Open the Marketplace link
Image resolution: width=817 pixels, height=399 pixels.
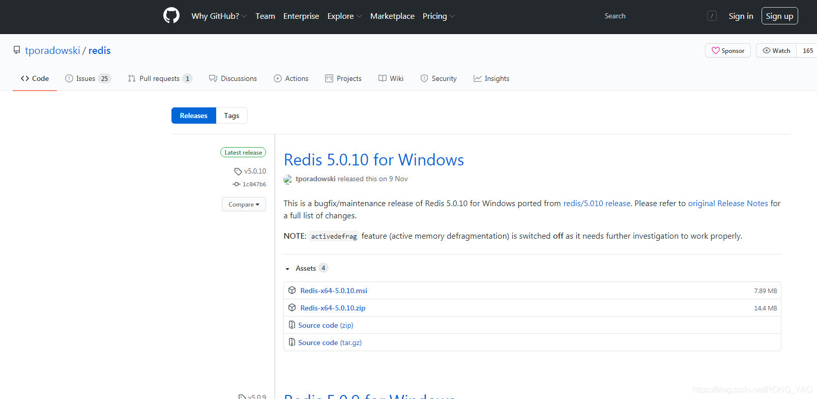(392, 16)
